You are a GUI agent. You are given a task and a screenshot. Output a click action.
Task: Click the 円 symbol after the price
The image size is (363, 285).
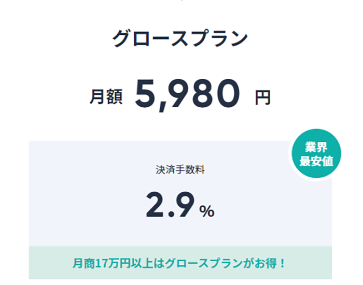click(262, 97)
